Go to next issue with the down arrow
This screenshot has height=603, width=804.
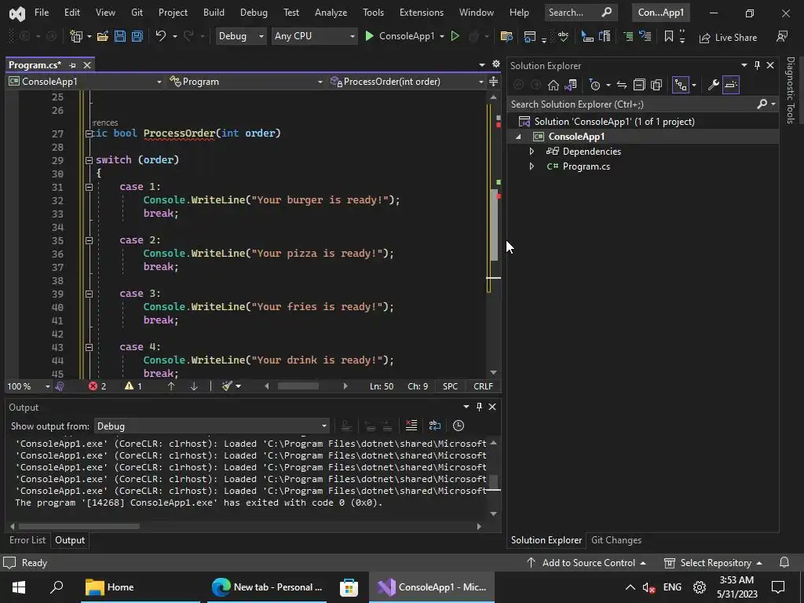(x=194, y=386)
